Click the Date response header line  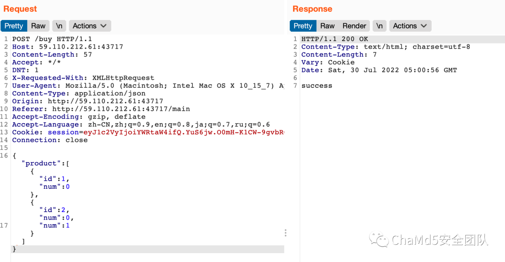(379, 70)
